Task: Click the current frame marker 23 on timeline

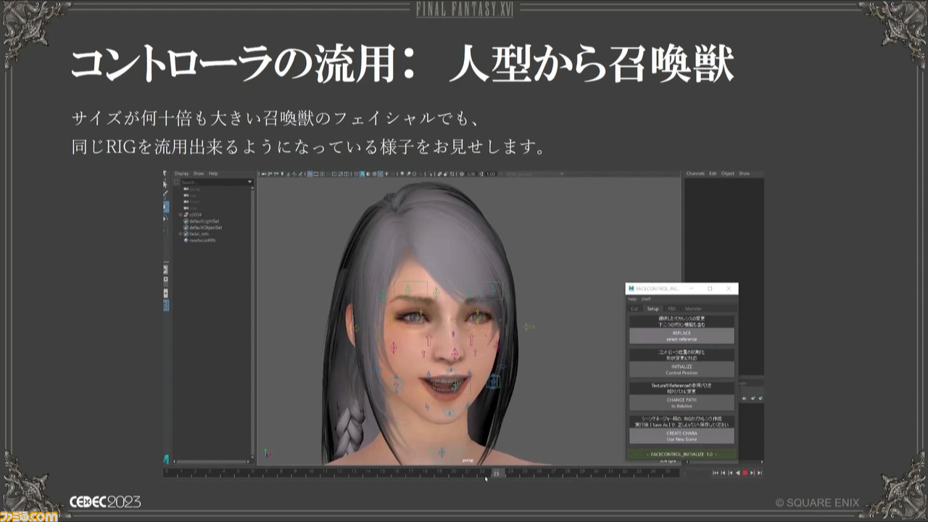Action: point(496,473)
